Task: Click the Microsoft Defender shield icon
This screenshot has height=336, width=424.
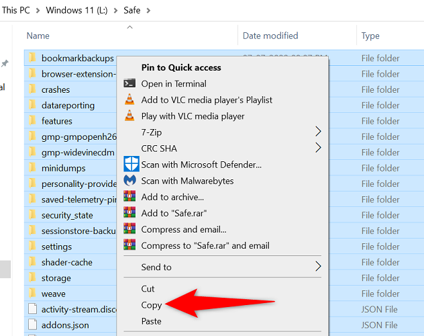Action: [130, 165]
